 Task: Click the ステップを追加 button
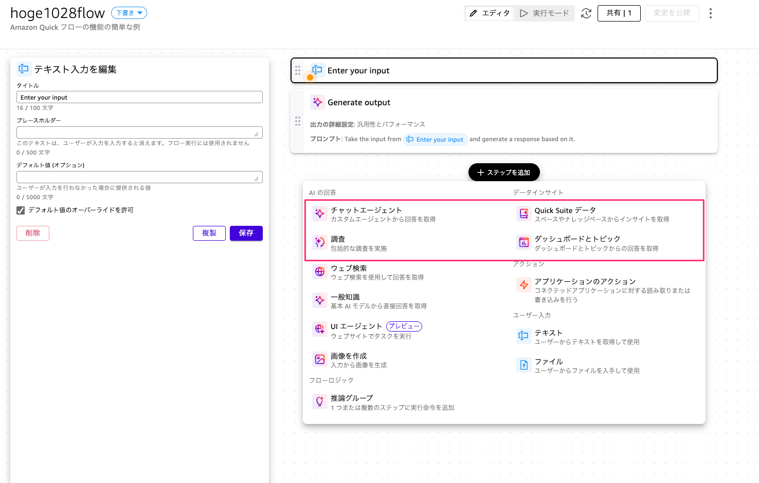point(503,172)
